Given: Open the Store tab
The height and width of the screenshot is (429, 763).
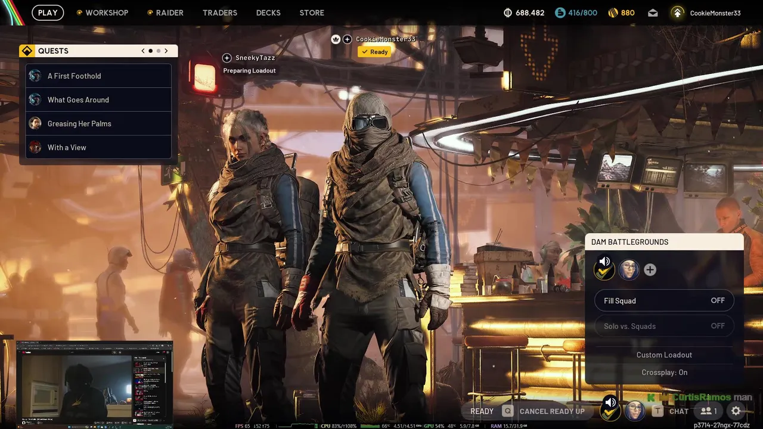Looking at the screenshot, I should (312, 13).
